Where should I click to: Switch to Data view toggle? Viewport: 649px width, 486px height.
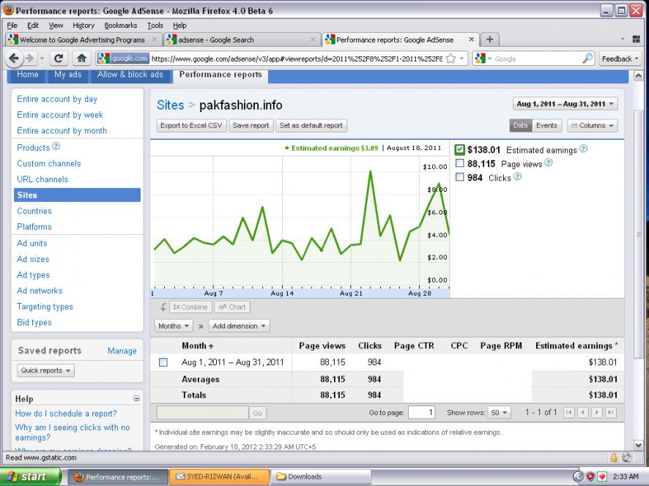520,125
